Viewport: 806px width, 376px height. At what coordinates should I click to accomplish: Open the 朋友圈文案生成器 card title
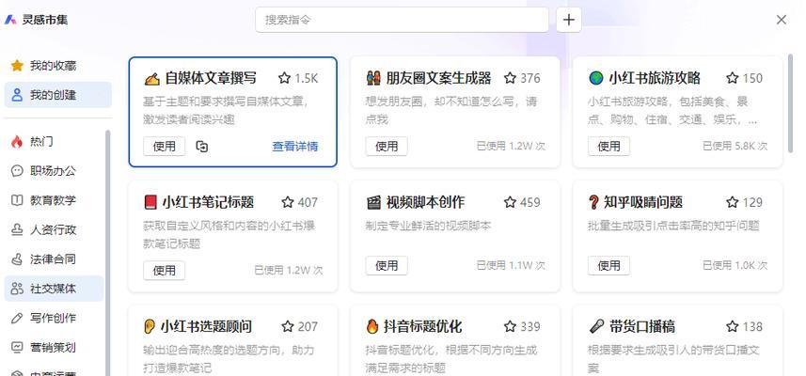[x=438, y=79]
